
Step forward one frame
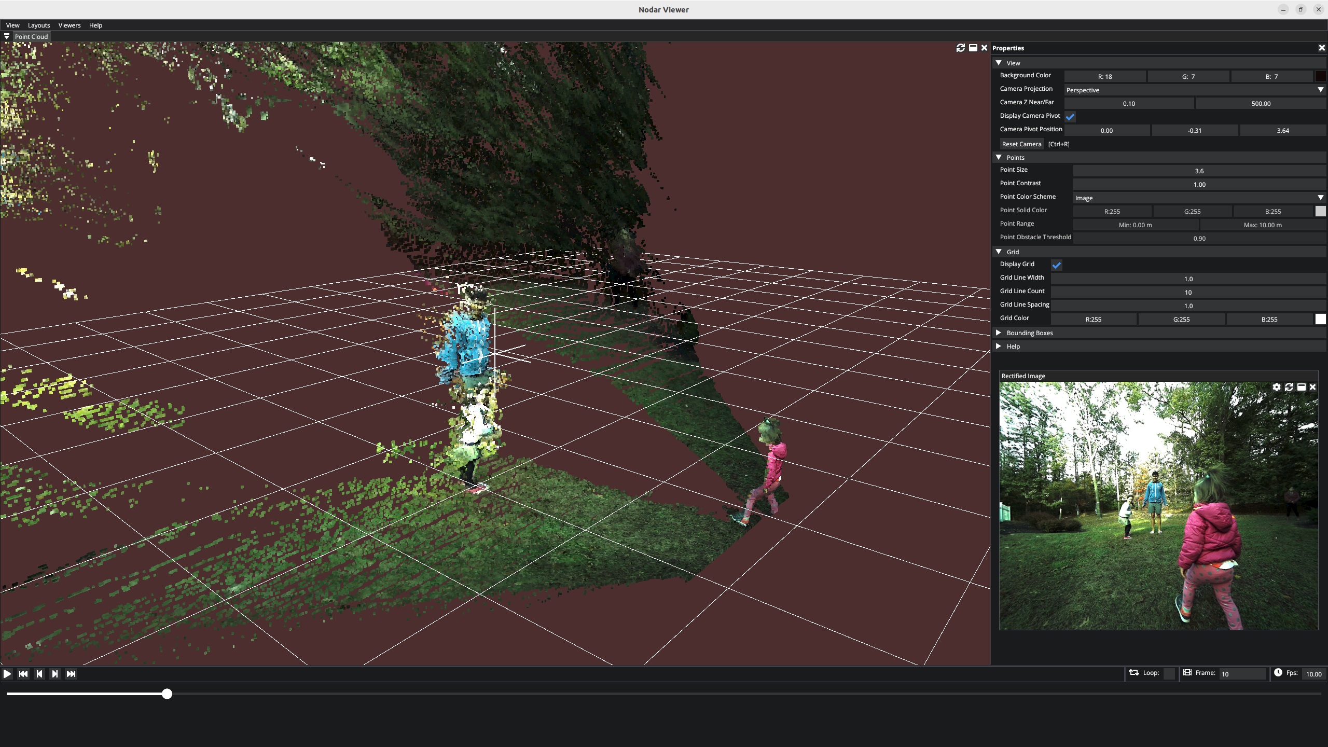(55, 673)
